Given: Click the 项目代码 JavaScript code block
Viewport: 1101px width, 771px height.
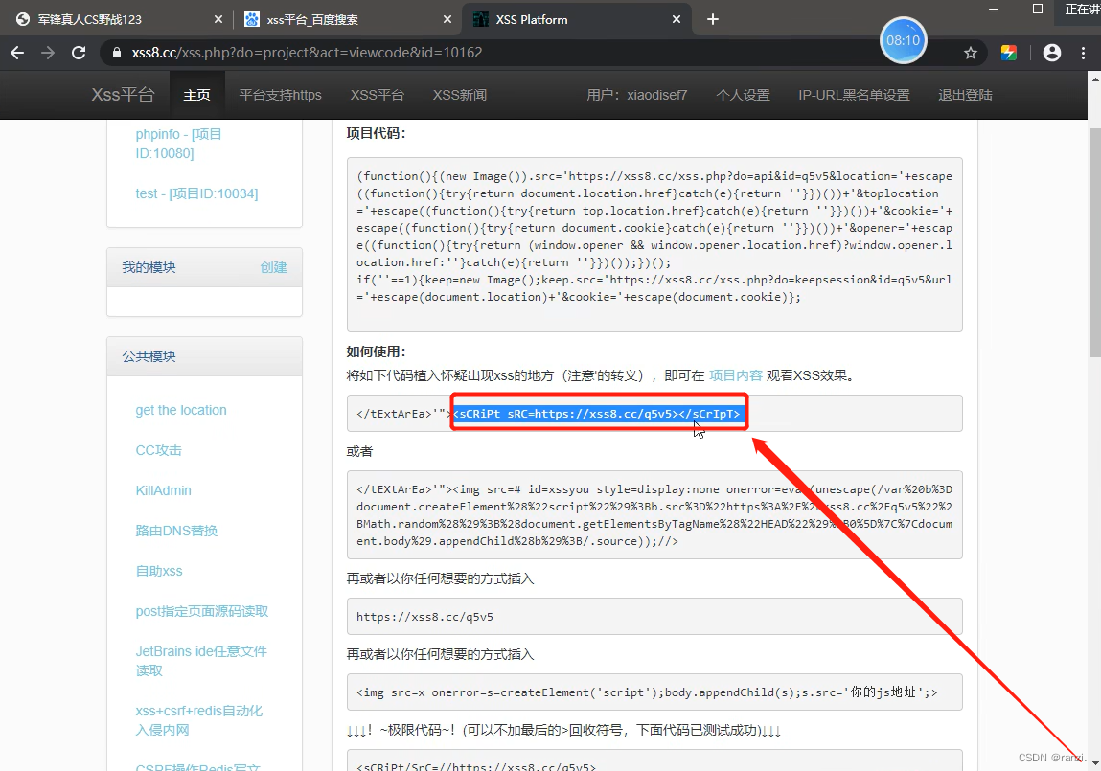Looking at the screenshot, I should (654, 244).
